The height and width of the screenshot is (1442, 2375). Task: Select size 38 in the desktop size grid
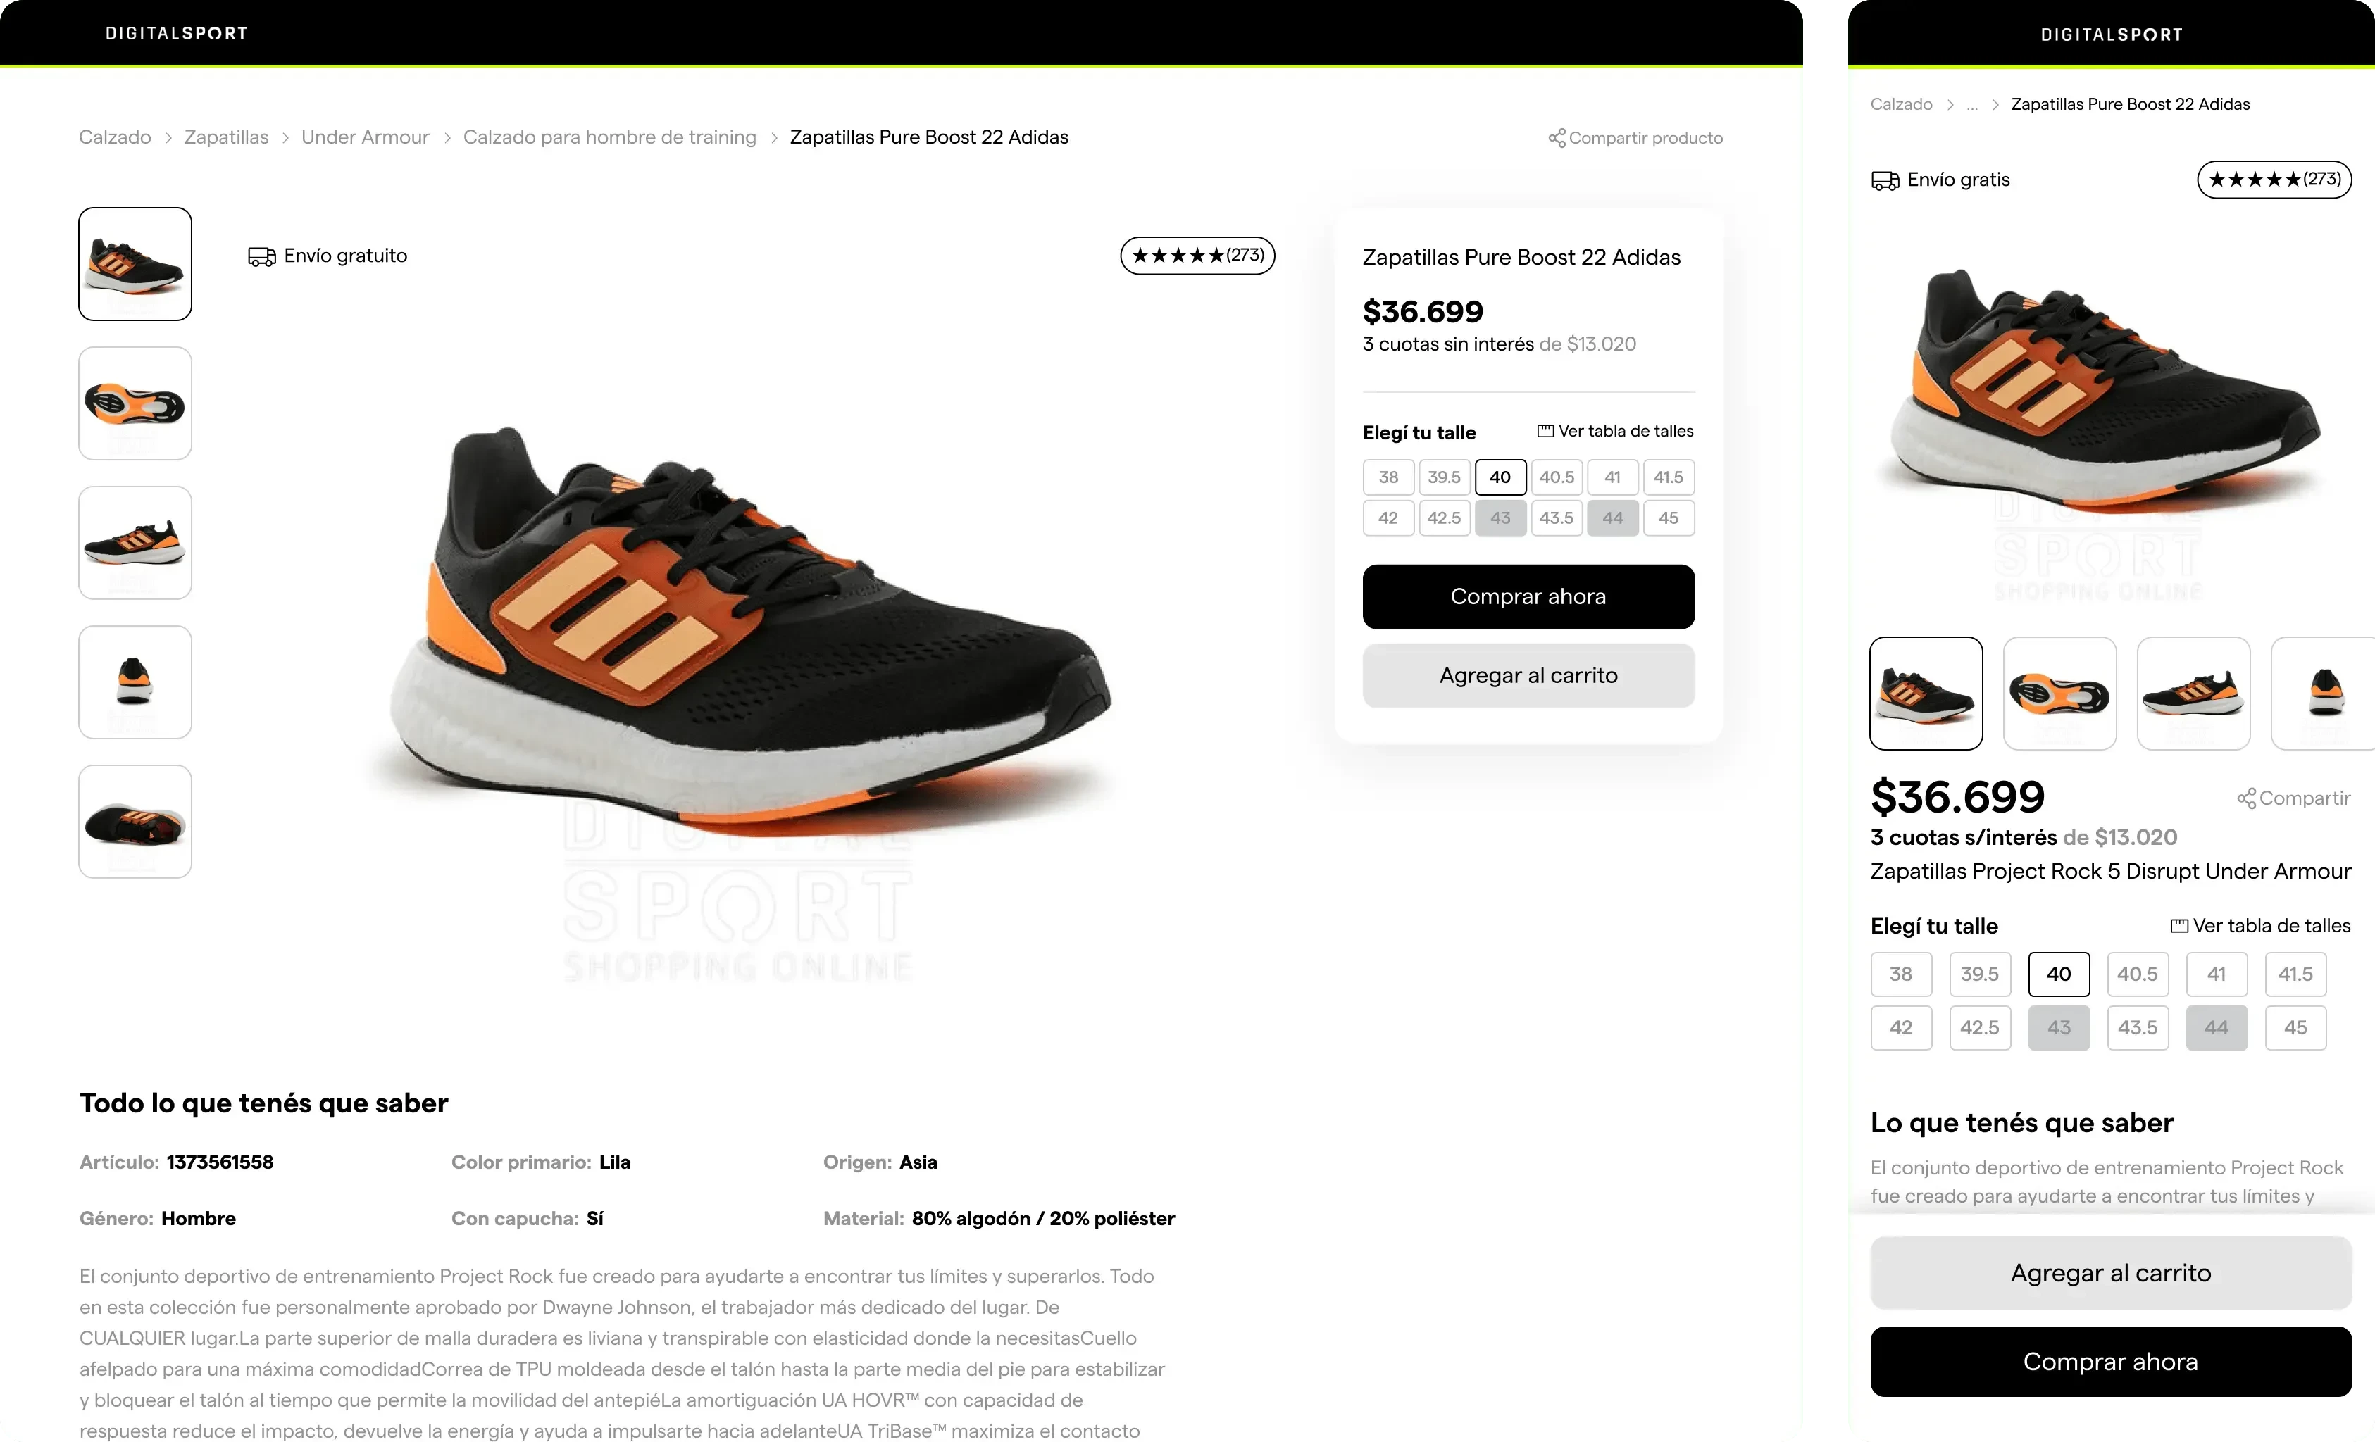[1388, 478]
